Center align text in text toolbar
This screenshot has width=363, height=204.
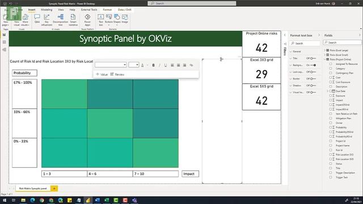coord(178,65)
